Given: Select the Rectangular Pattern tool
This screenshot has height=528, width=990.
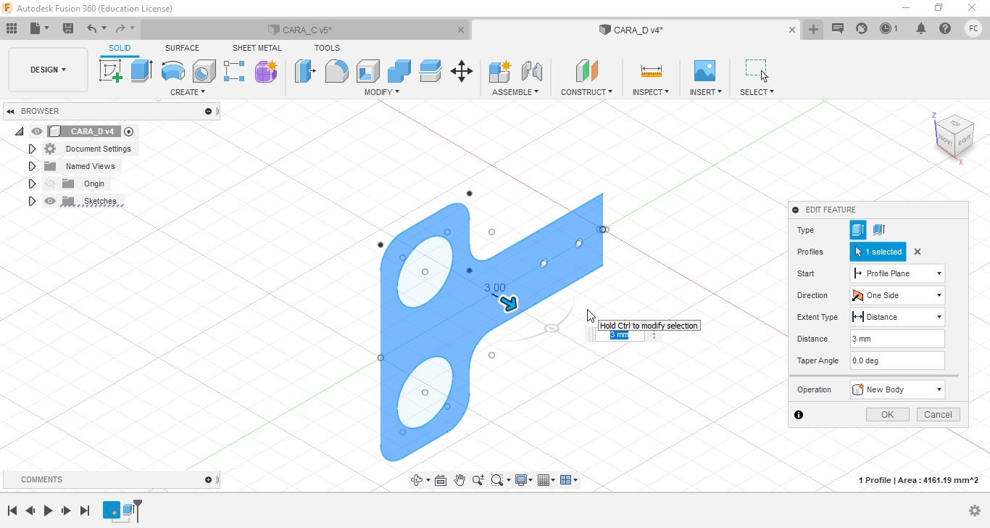Looking at the screenshot, I should click(x=234, y=70).
